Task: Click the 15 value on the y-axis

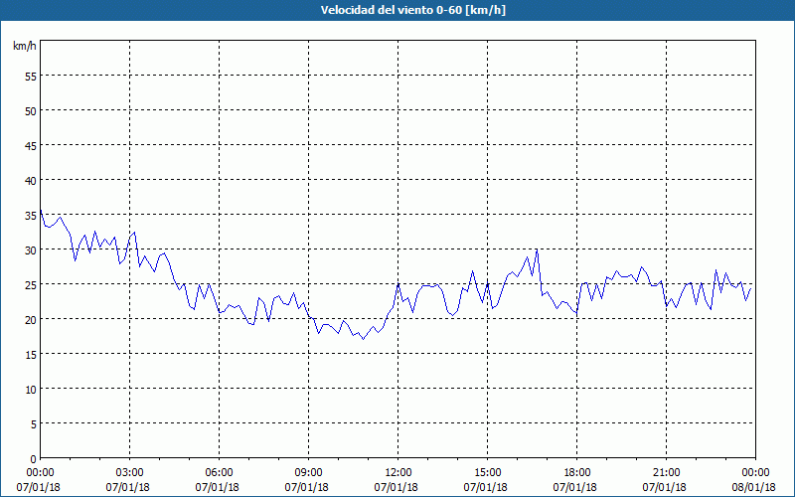Action: (31, 354)
